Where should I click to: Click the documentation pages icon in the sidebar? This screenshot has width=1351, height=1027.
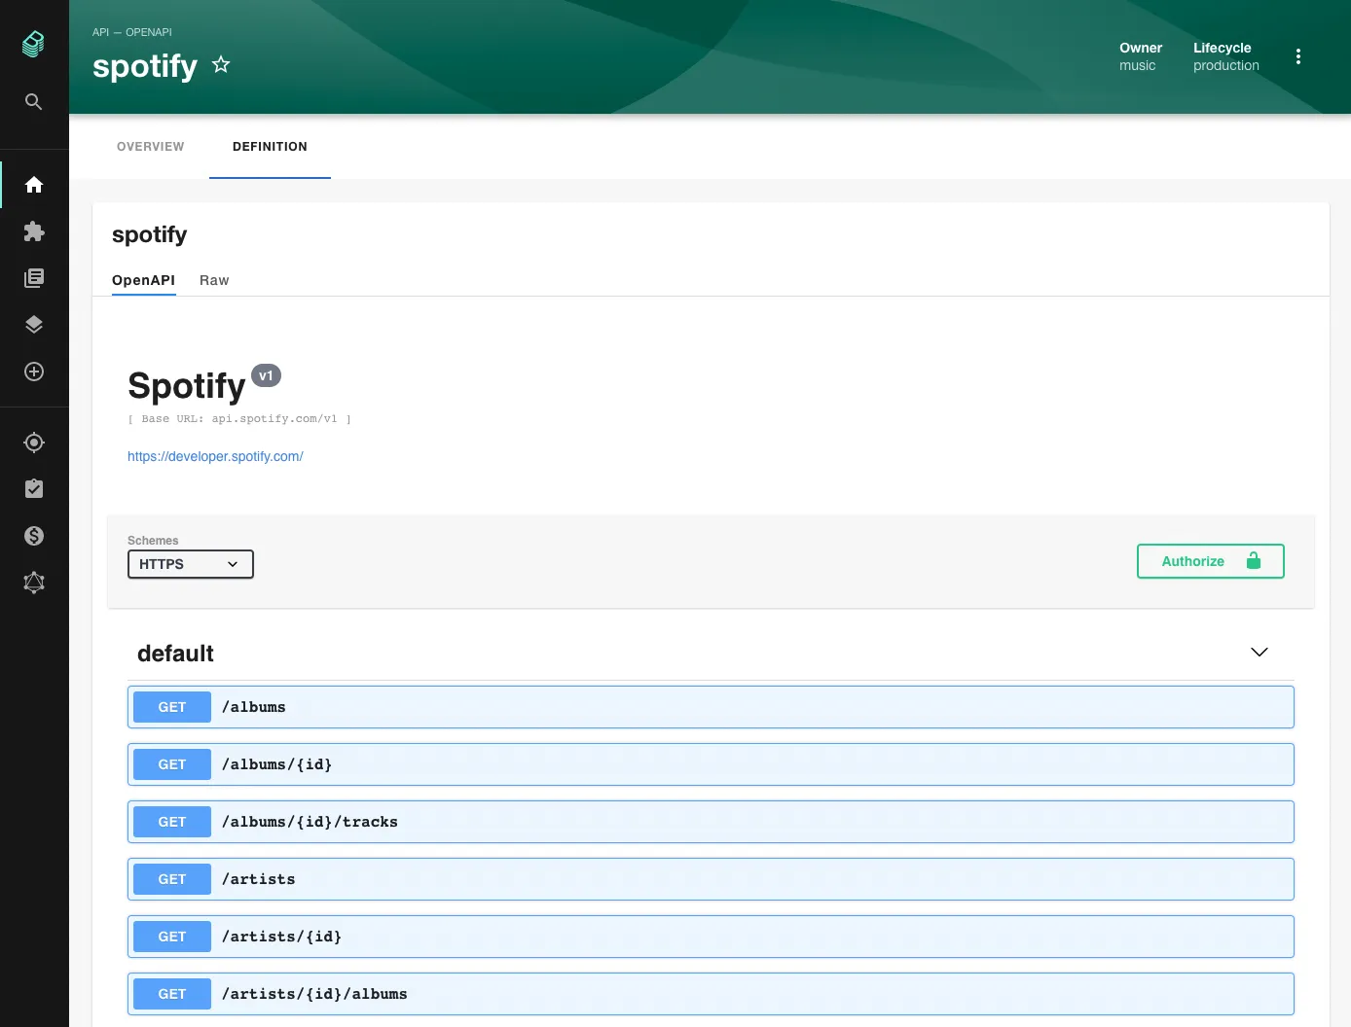click(34, 277)
